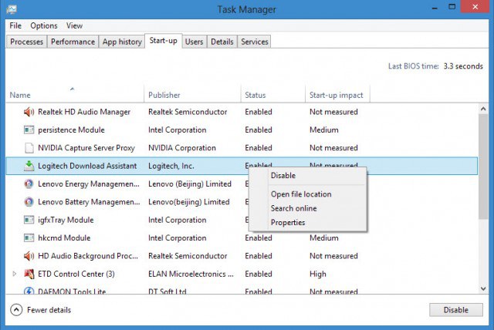Click the NVIDIA Capture Server Proxy file icon
This screenshot has height=330, width=494.
(29, 147)
